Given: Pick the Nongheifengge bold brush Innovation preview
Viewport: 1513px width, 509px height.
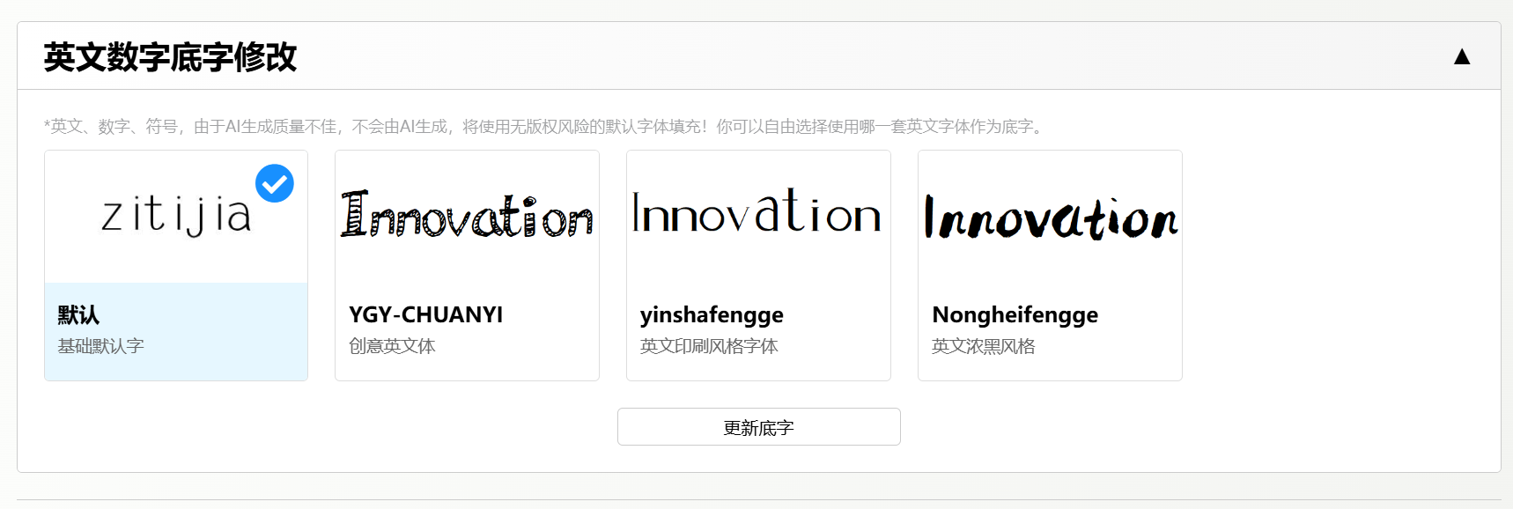Looking at the screenshot, I should [x=1050, y=218].
